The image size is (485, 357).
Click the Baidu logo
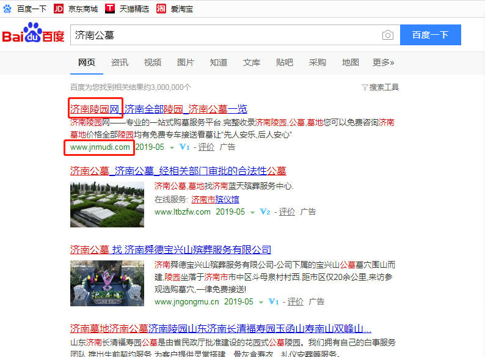click(33, 32)
